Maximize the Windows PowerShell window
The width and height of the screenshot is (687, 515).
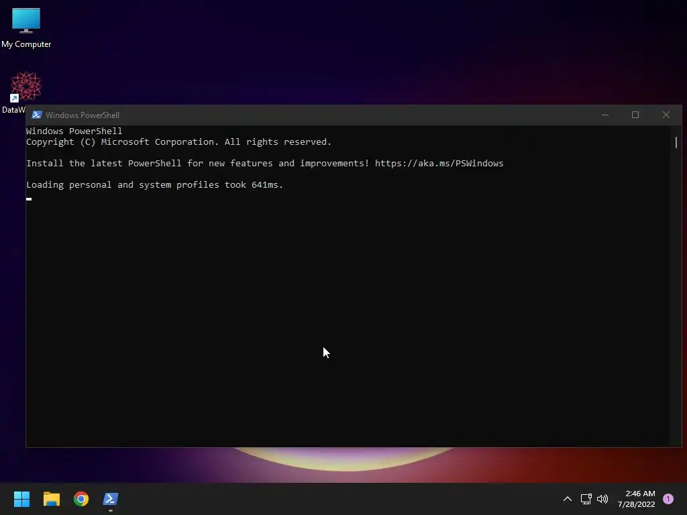pos(635,115)
